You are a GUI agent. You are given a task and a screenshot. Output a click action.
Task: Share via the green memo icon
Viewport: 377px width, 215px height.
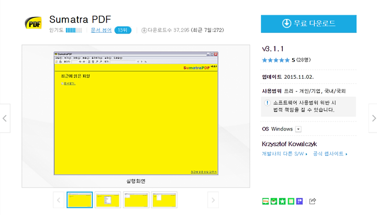(291, 201)
